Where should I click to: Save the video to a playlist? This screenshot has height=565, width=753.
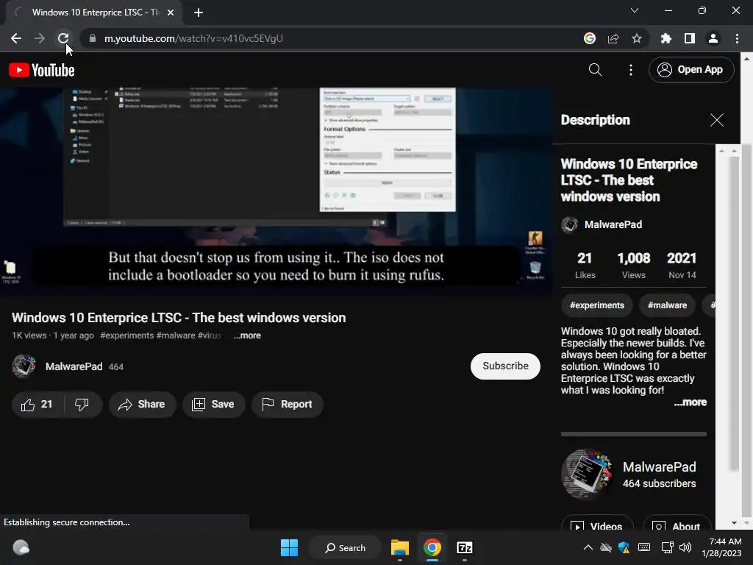(213, 405)
